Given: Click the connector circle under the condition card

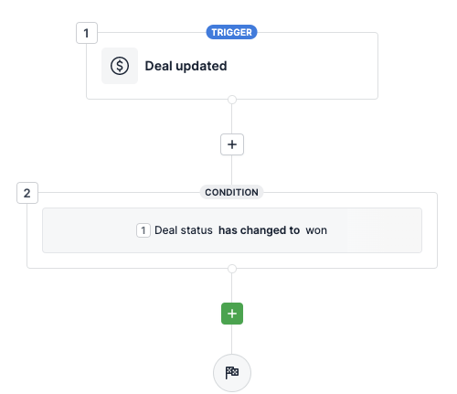Looking at the screenshot, I should click(232, 269).
